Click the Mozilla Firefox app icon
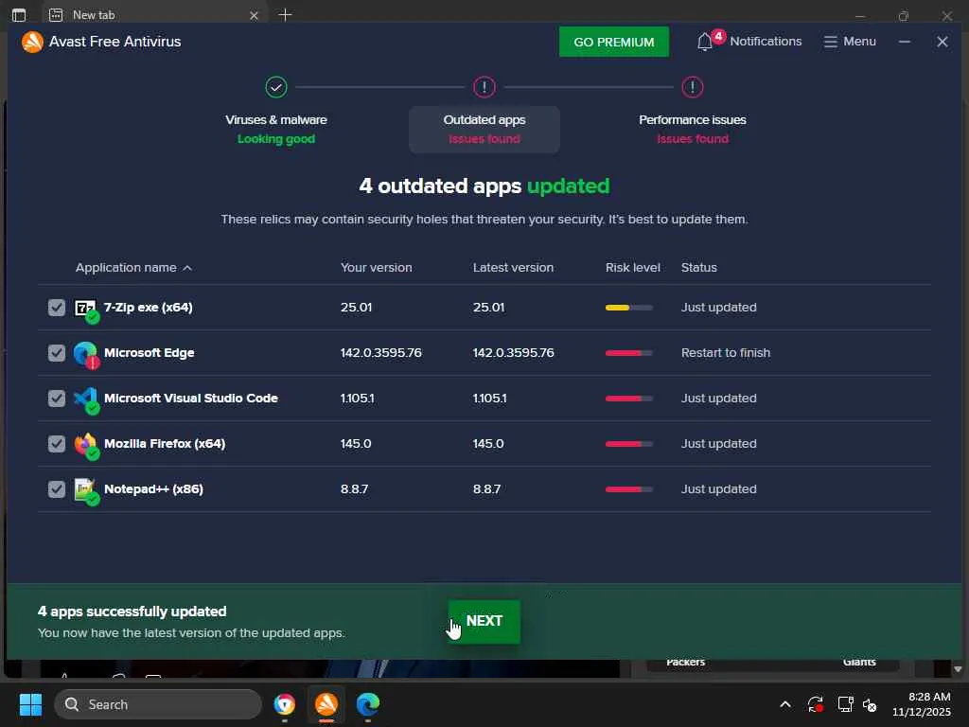The width and height of the screenshot is (969, 727). point(85,444)
